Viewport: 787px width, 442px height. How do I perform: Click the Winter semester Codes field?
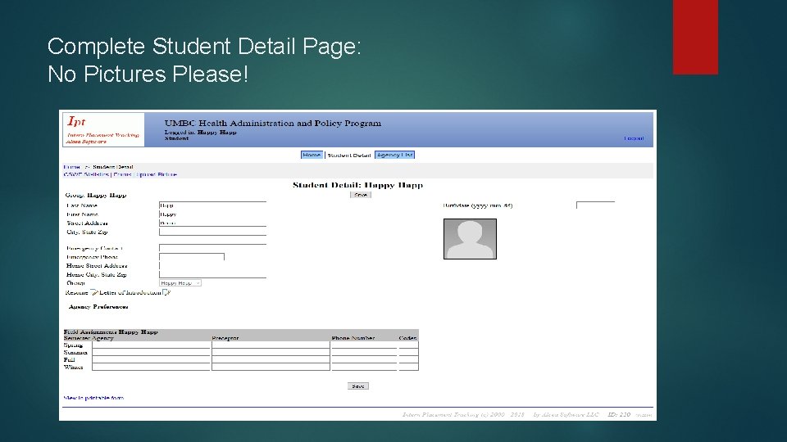[x=408, y=367]
